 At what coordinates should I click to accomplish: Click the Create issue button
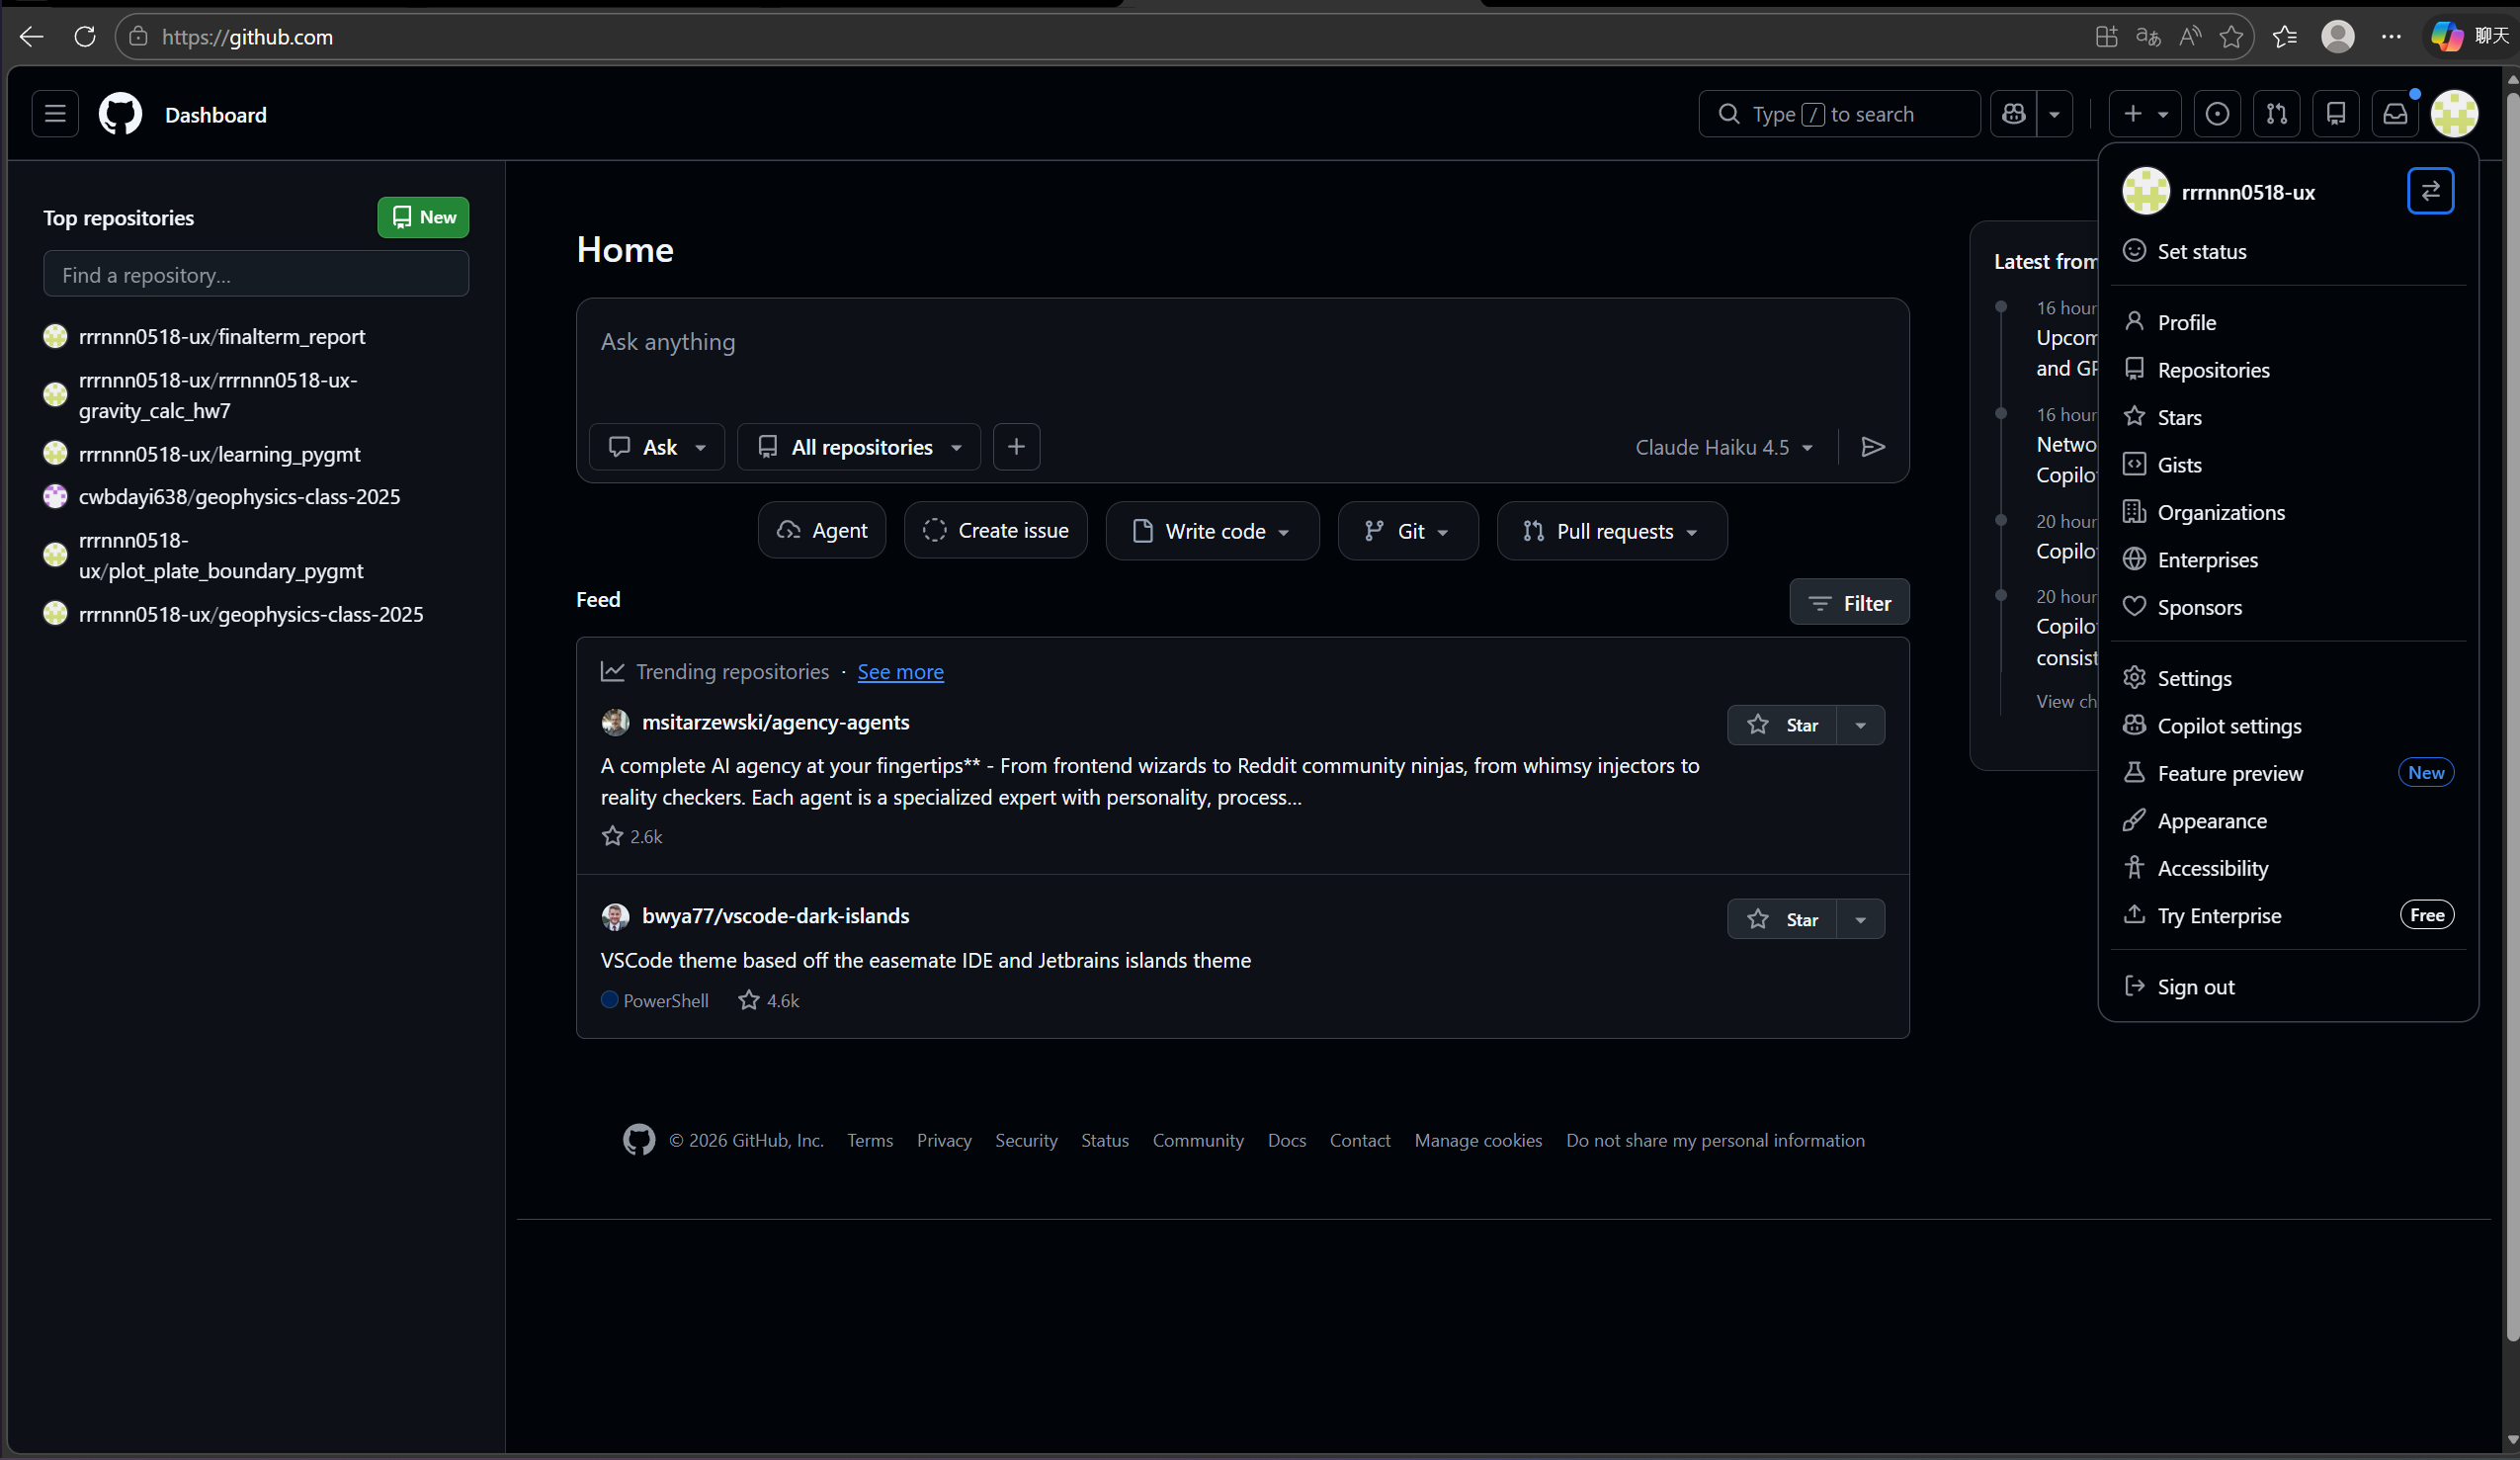coord(996,531)
